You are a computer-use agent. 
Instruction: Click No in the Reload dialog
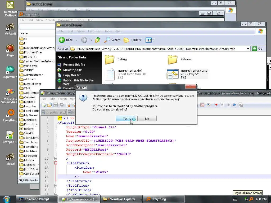147,119
